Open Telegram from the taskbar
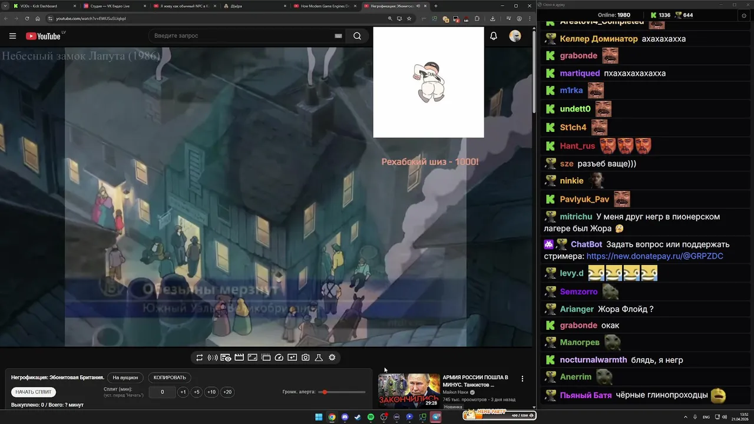Viewport: 754px width, 424px height. point(436,417)
